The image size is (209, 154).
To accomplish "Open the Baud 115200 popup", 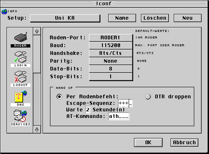I will click(x=111, y=45).
